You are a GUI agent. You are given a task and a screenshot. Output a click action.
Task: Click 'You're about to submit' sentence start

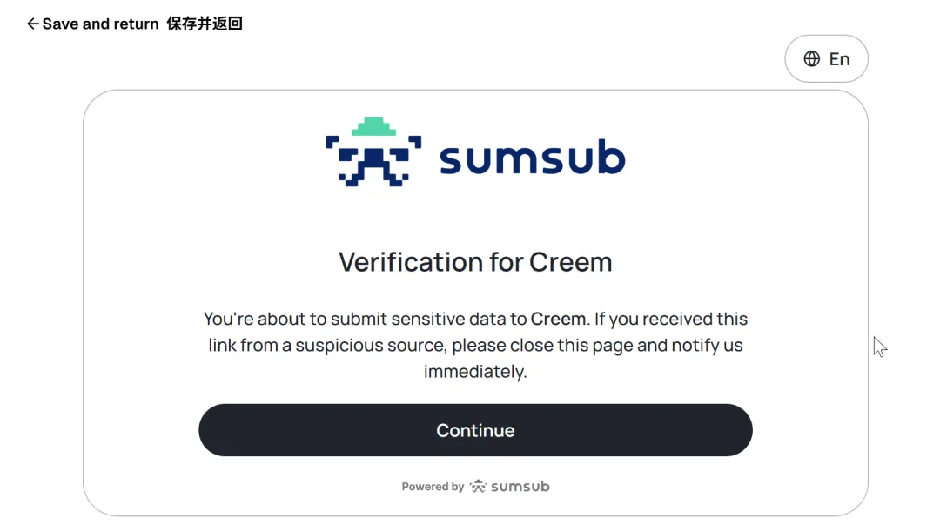click(276, 319)
